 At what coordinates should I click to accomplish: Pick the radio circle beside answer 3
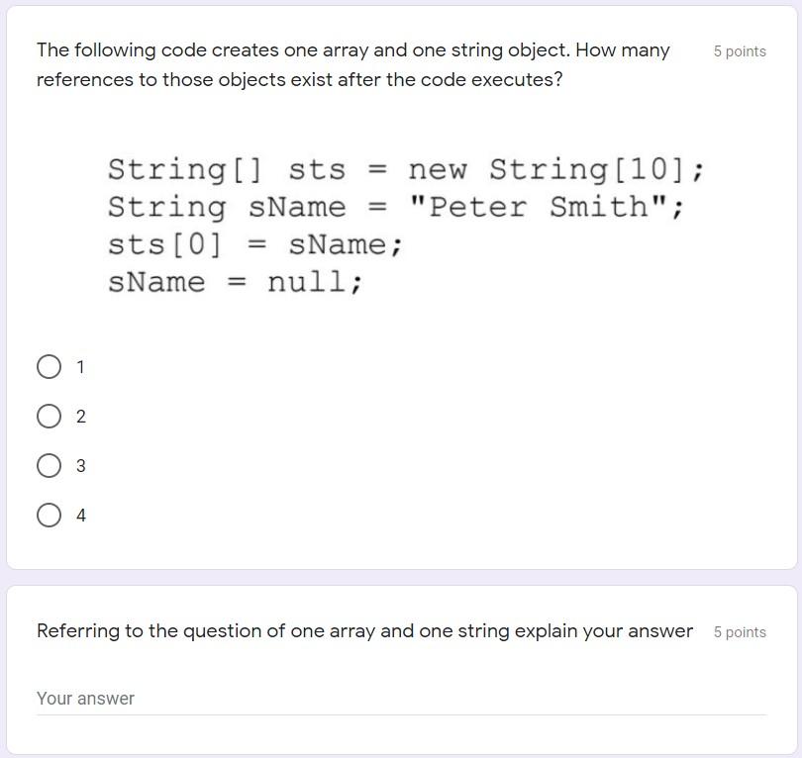50,466
